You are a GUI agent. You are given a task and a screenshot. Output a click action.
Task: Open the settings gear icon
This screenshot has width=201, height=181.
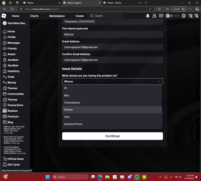[184, 16]
